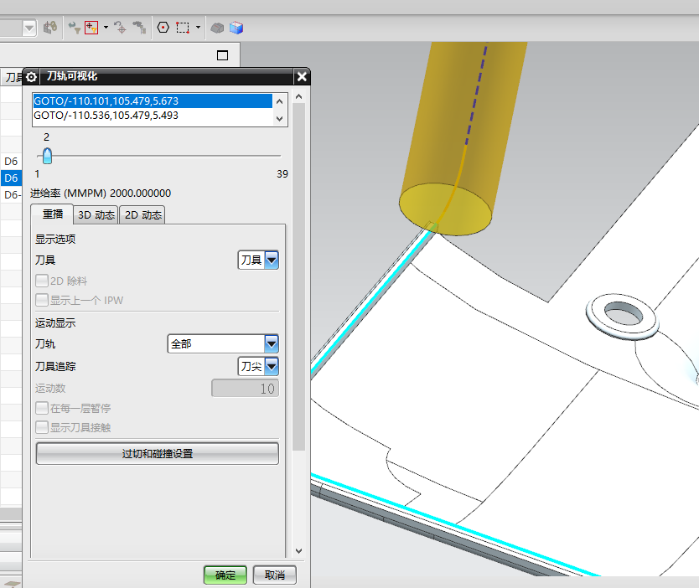This screenshot has width=699, height=588.
Task: Click the 取消 button
Action: (x=275, y=575)
